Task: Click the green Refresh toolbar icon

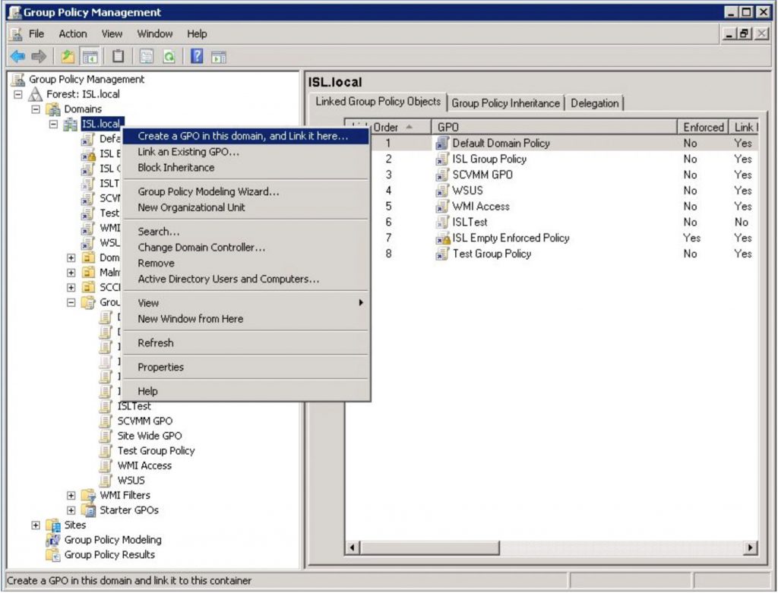Action: point(169,57)
